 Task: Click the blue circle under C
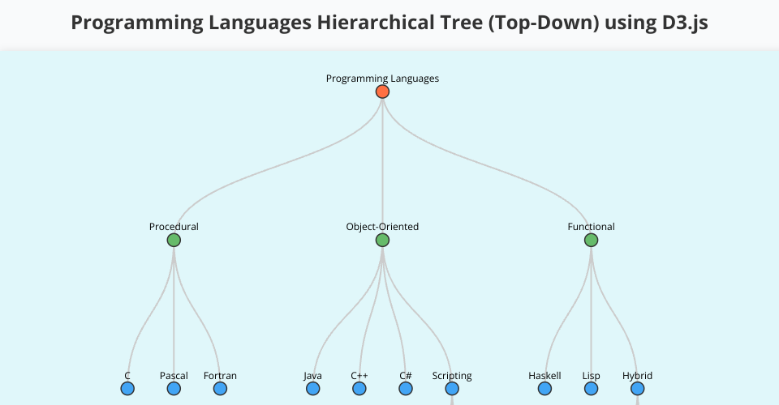127,389
